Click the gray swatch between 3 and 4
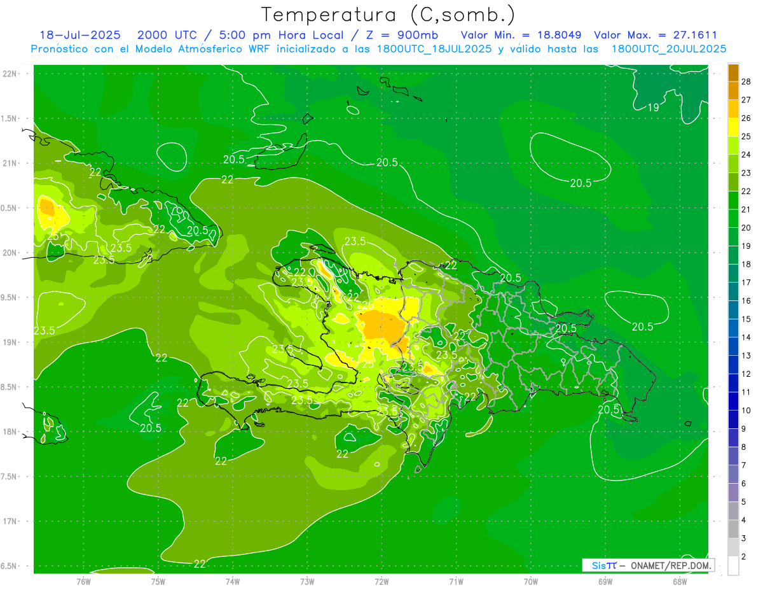The width and height of the screenshot is (763, 590). pyautogui.click(x=733, y=530)
